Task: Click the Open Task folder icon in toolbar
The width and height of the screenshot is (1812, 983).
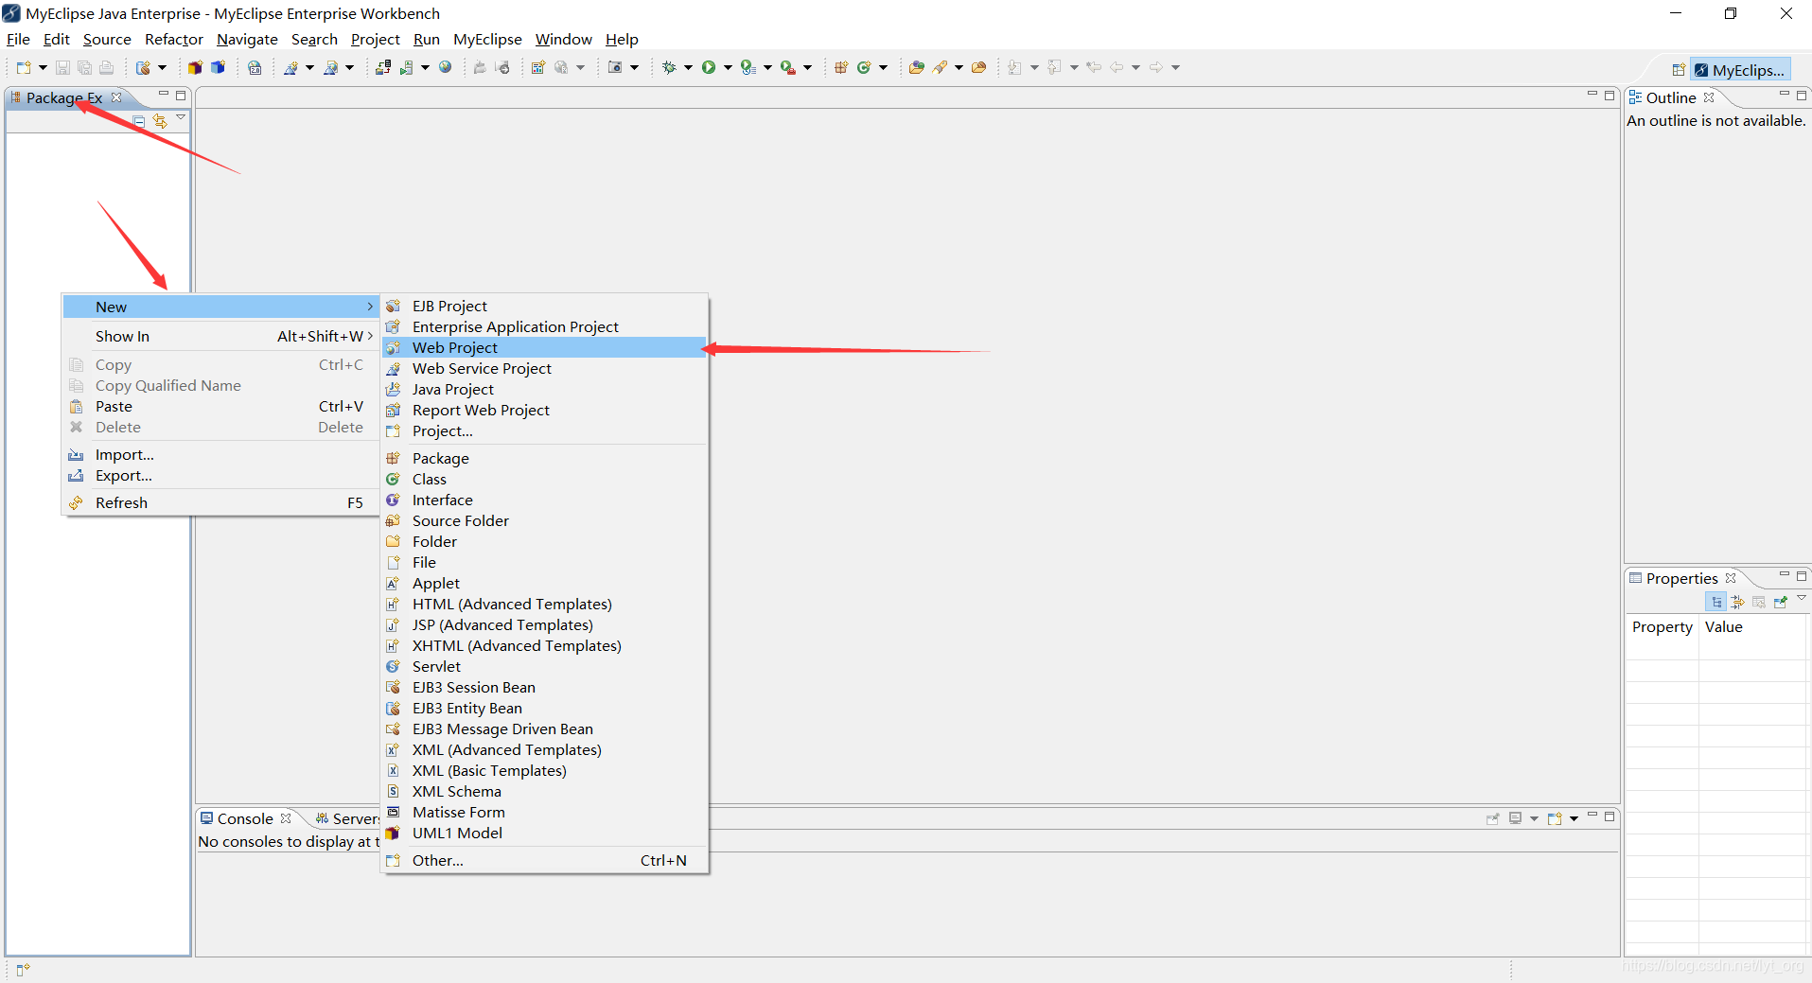Action: point(979,67)
